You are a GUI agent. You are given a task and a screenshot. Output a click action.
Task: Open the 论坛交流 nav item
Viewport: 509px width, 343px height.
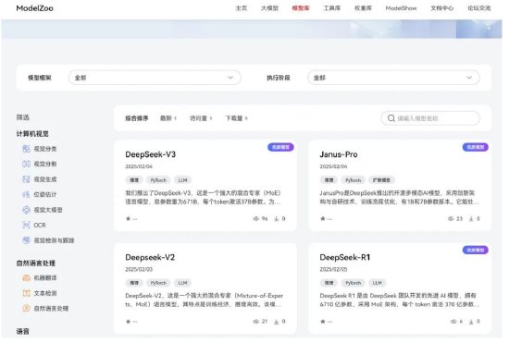pos(479,8)
